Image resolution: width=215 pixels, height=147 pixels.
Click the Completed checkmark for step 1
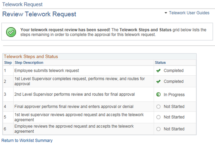point(158,71)
